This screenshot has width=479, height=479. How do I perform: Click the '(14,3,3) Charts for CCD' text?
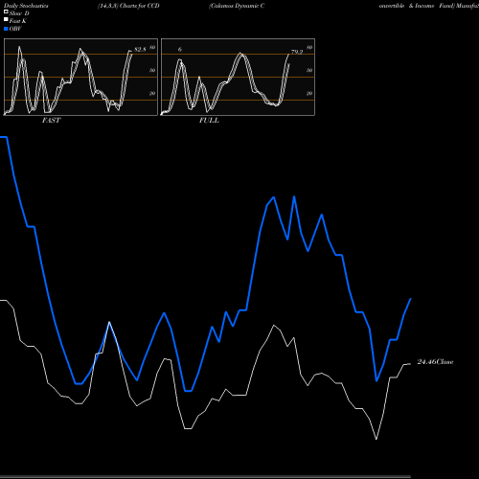[x=128, y=6]
